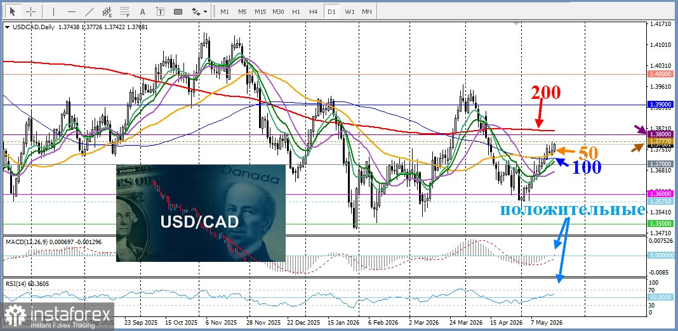Choose the vertical line drawing tool
678x331 pixels.
53,11
